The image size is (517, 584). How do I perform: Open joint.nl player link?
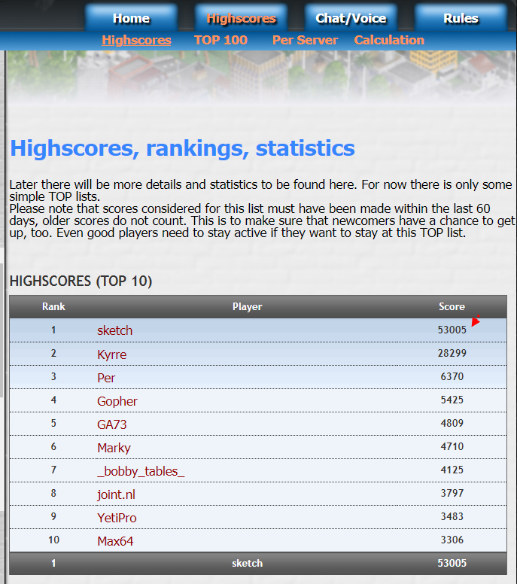(116, 494)
